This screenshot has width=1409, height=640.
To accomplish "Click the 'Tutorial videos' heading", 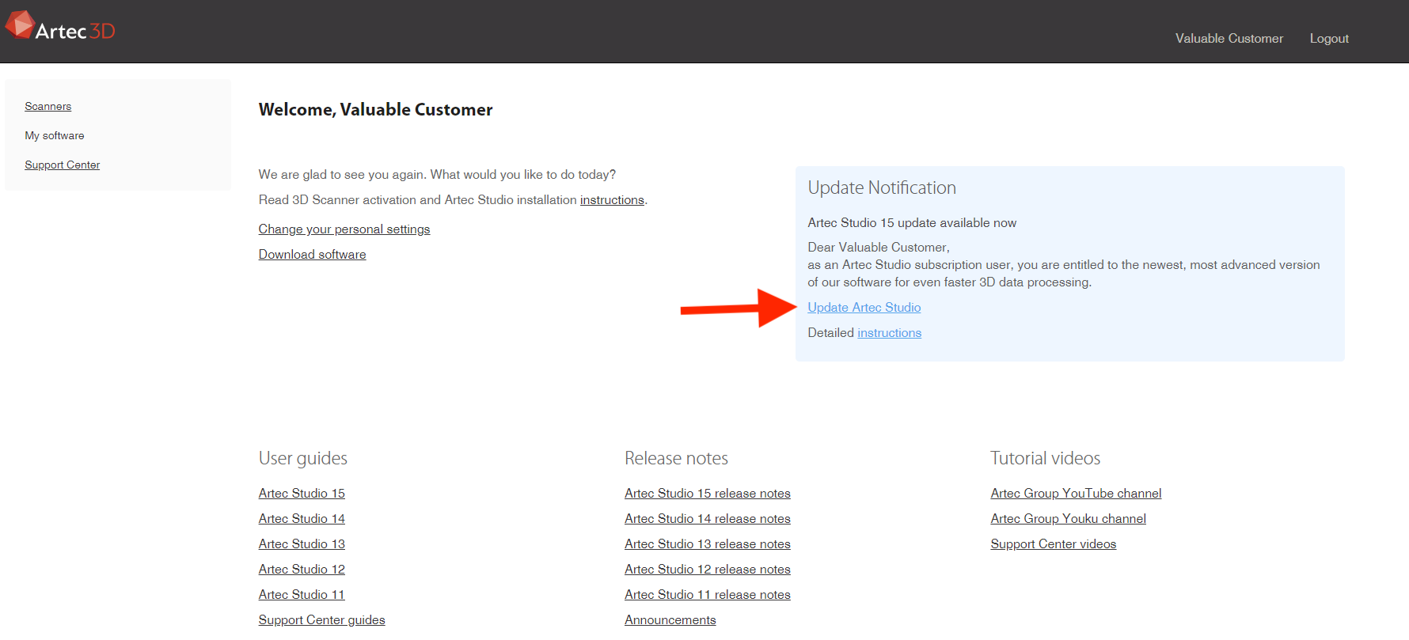I will [1045, 459].
